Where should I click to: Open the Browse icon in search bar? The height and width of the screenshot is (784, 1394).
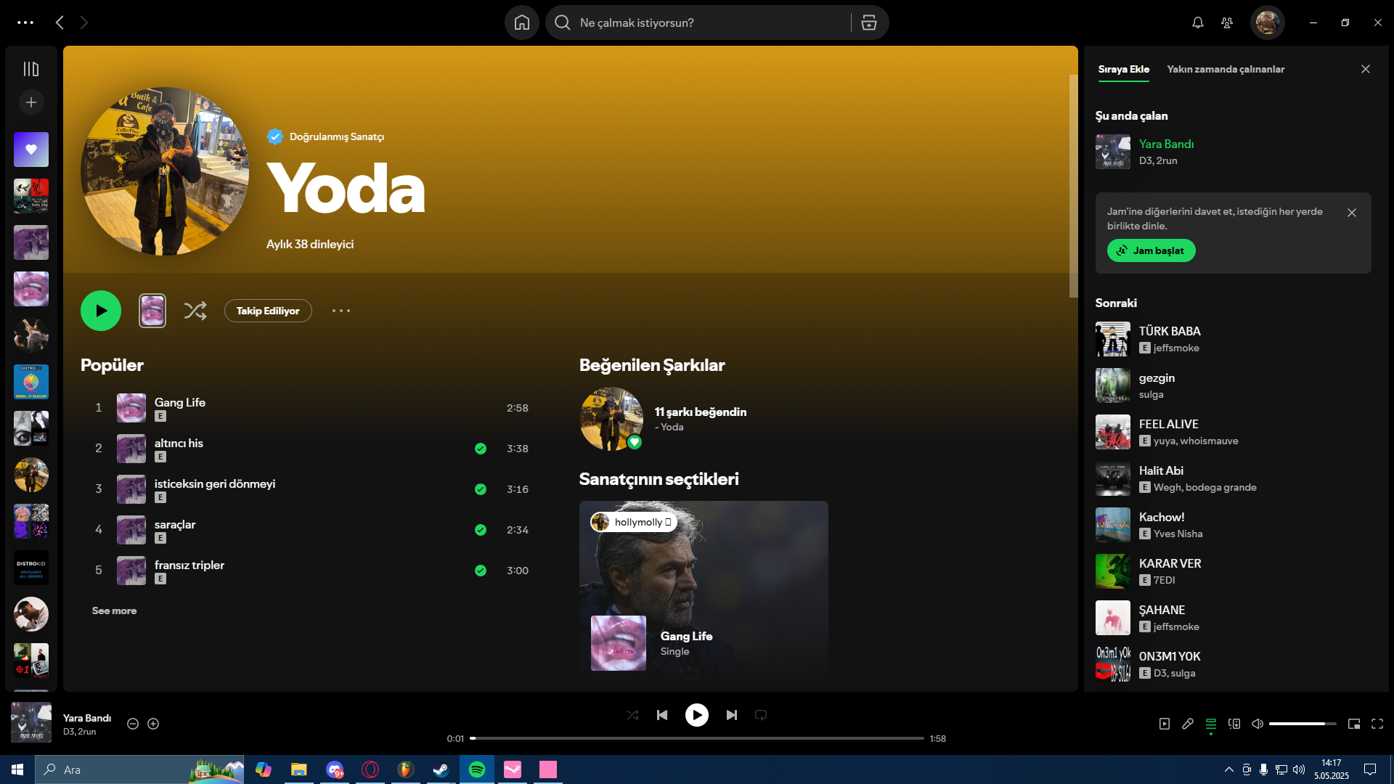point(868,23)
